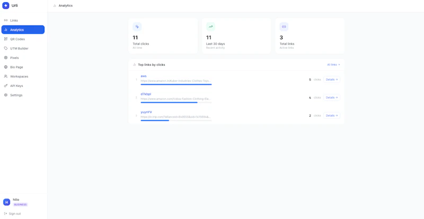Click the Settings gear icon
Viewport: 424px width, 219px height.
(6, 95)
